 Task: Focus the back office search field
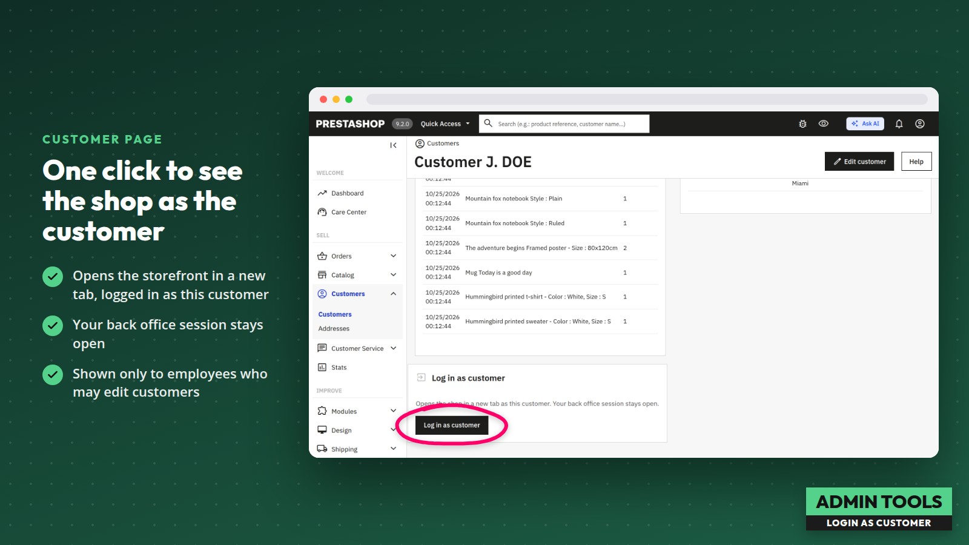coord(564,124)
